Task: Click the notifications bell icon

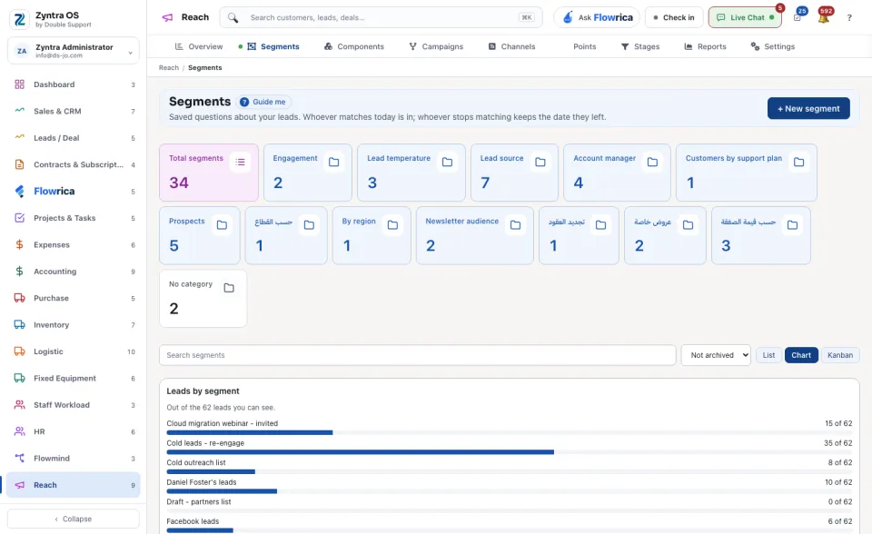Action: click(x=824, y=18)
